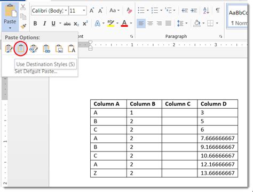Click the Copy icon

coord(23,17)
